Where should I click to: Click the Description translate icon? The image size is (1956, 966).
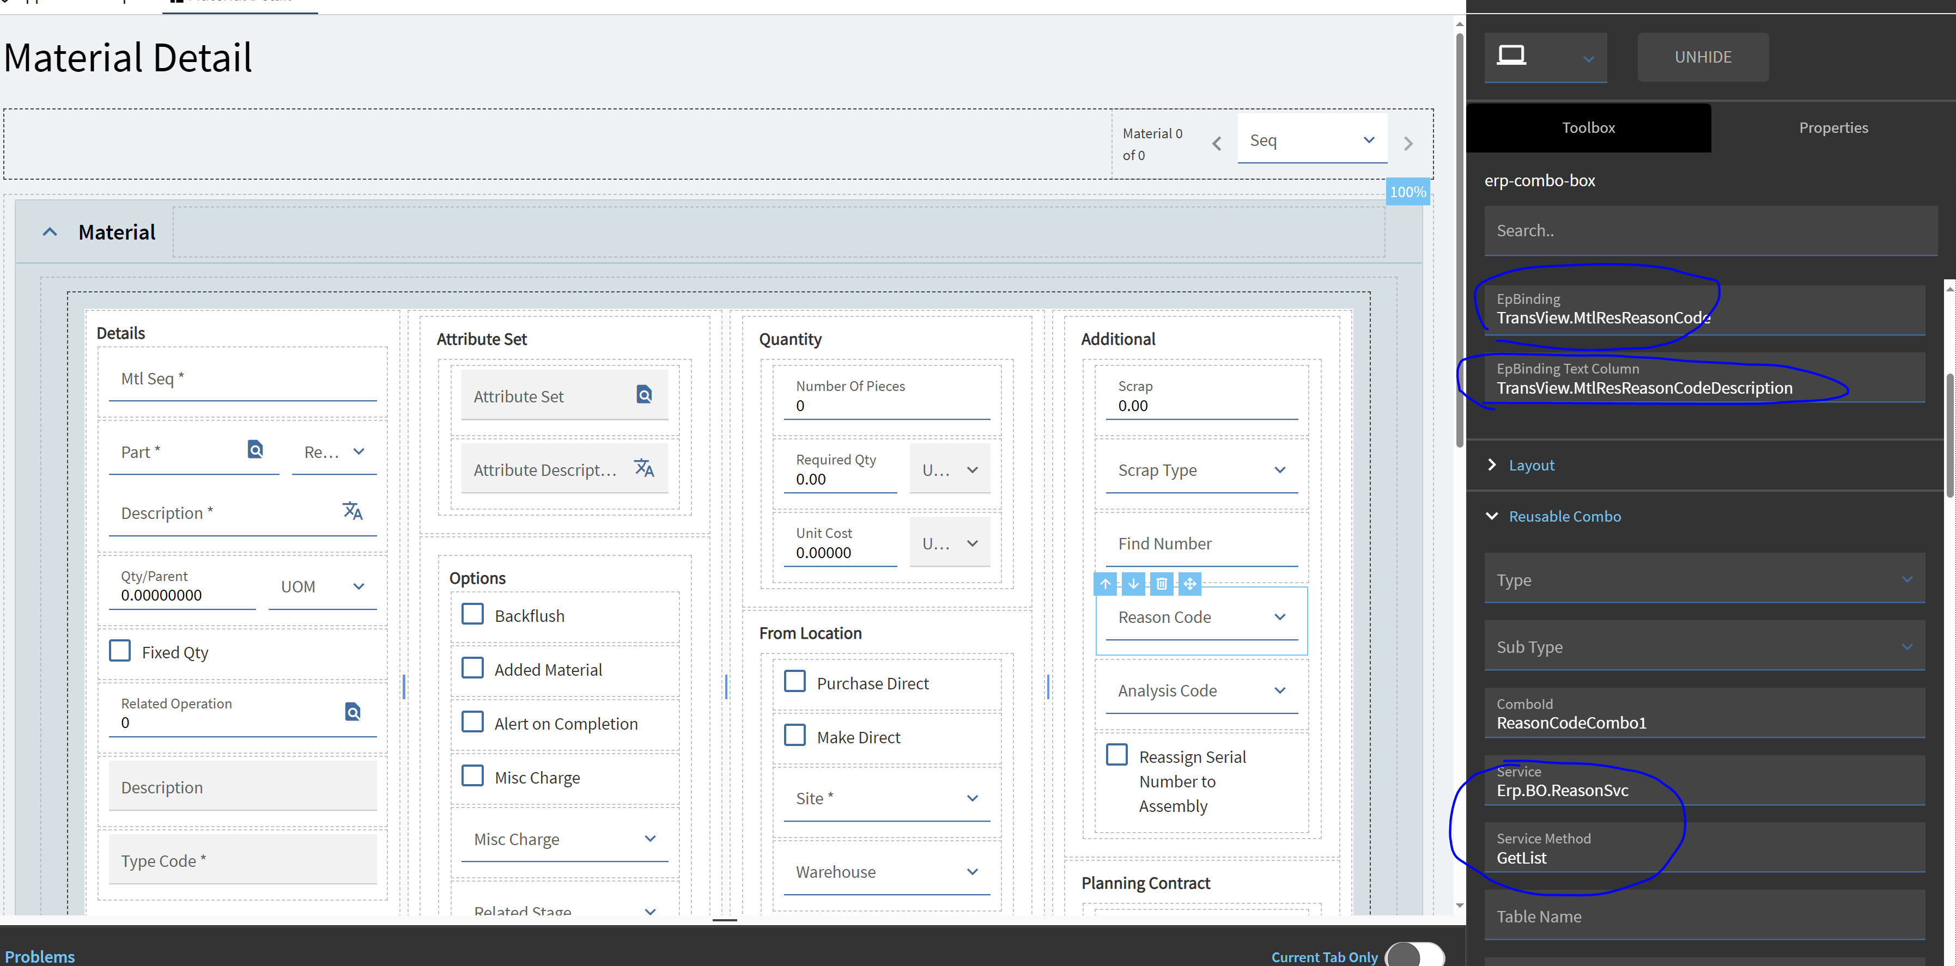353,511
